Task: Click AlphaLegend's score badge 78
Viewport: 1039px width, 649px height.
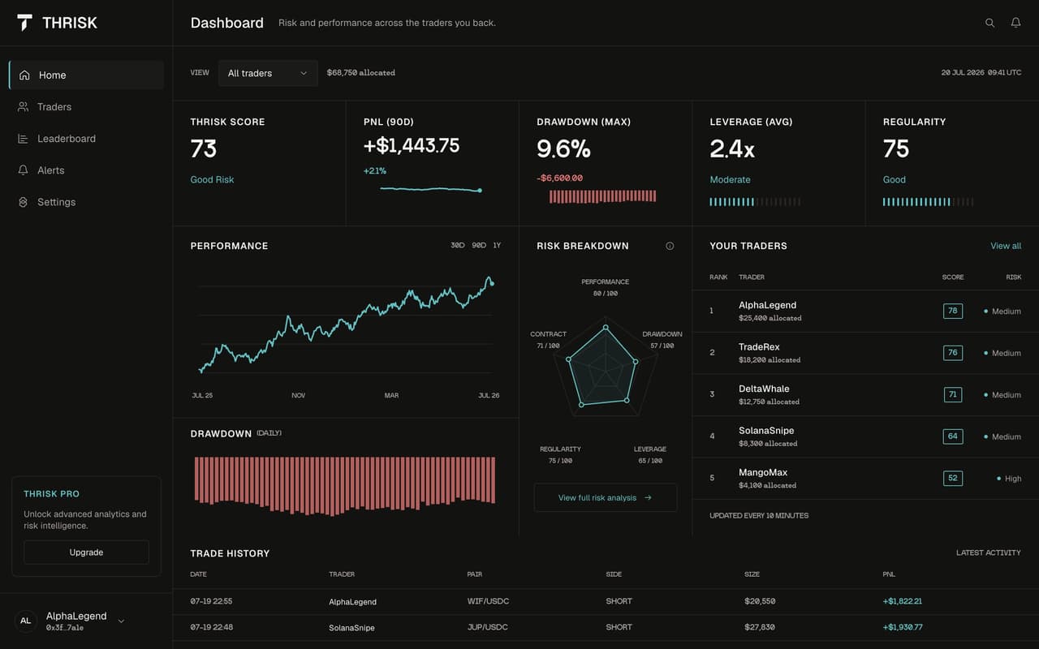Action: 953,311
